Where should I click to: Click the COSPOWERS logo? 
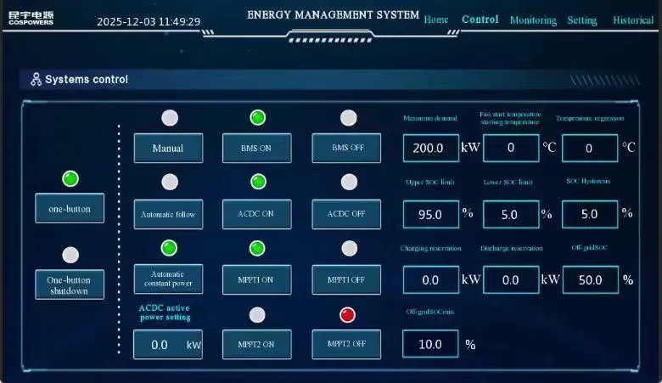click(31, 18)
